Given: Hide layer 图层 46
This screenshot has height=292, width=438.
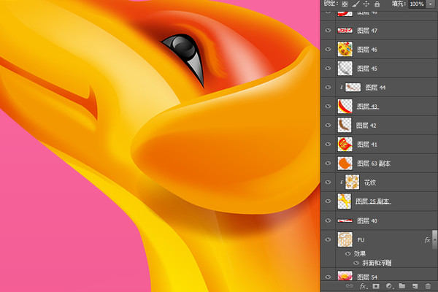Looking at the screenshot, I should [x=328, y=50].
